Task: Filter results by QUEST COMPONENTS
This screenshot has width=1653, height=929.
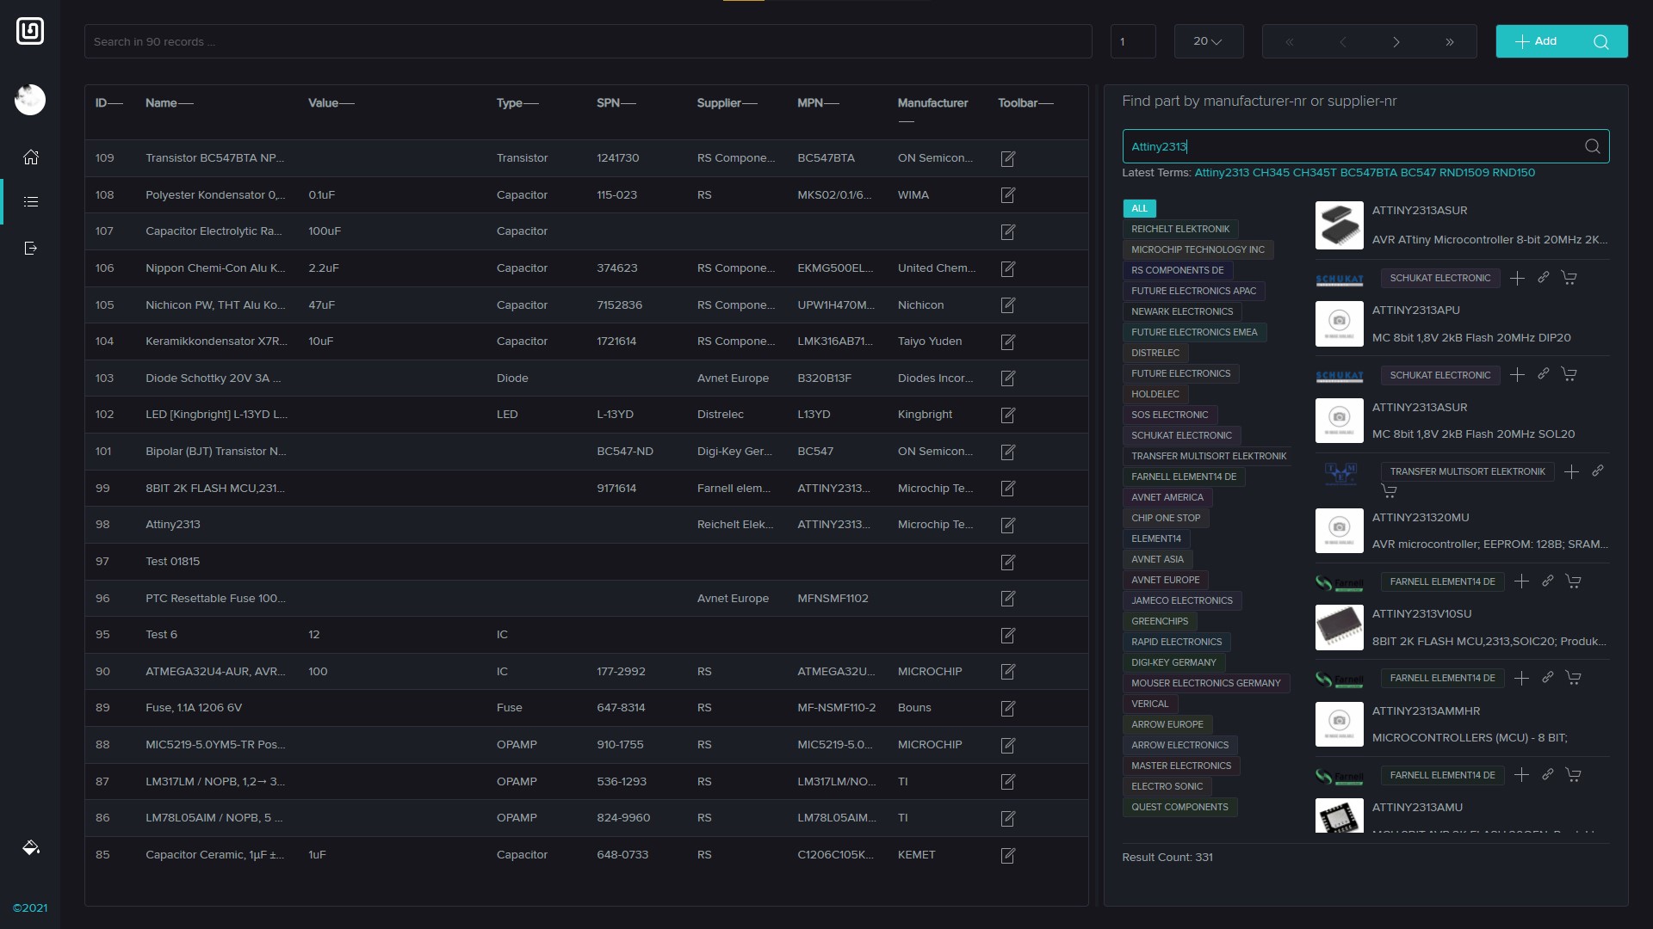Action: pos(1179,807)
